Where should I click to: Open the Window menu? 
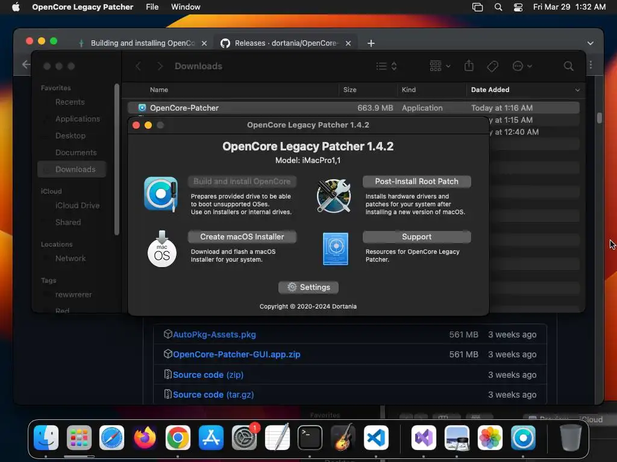[186, 7]
